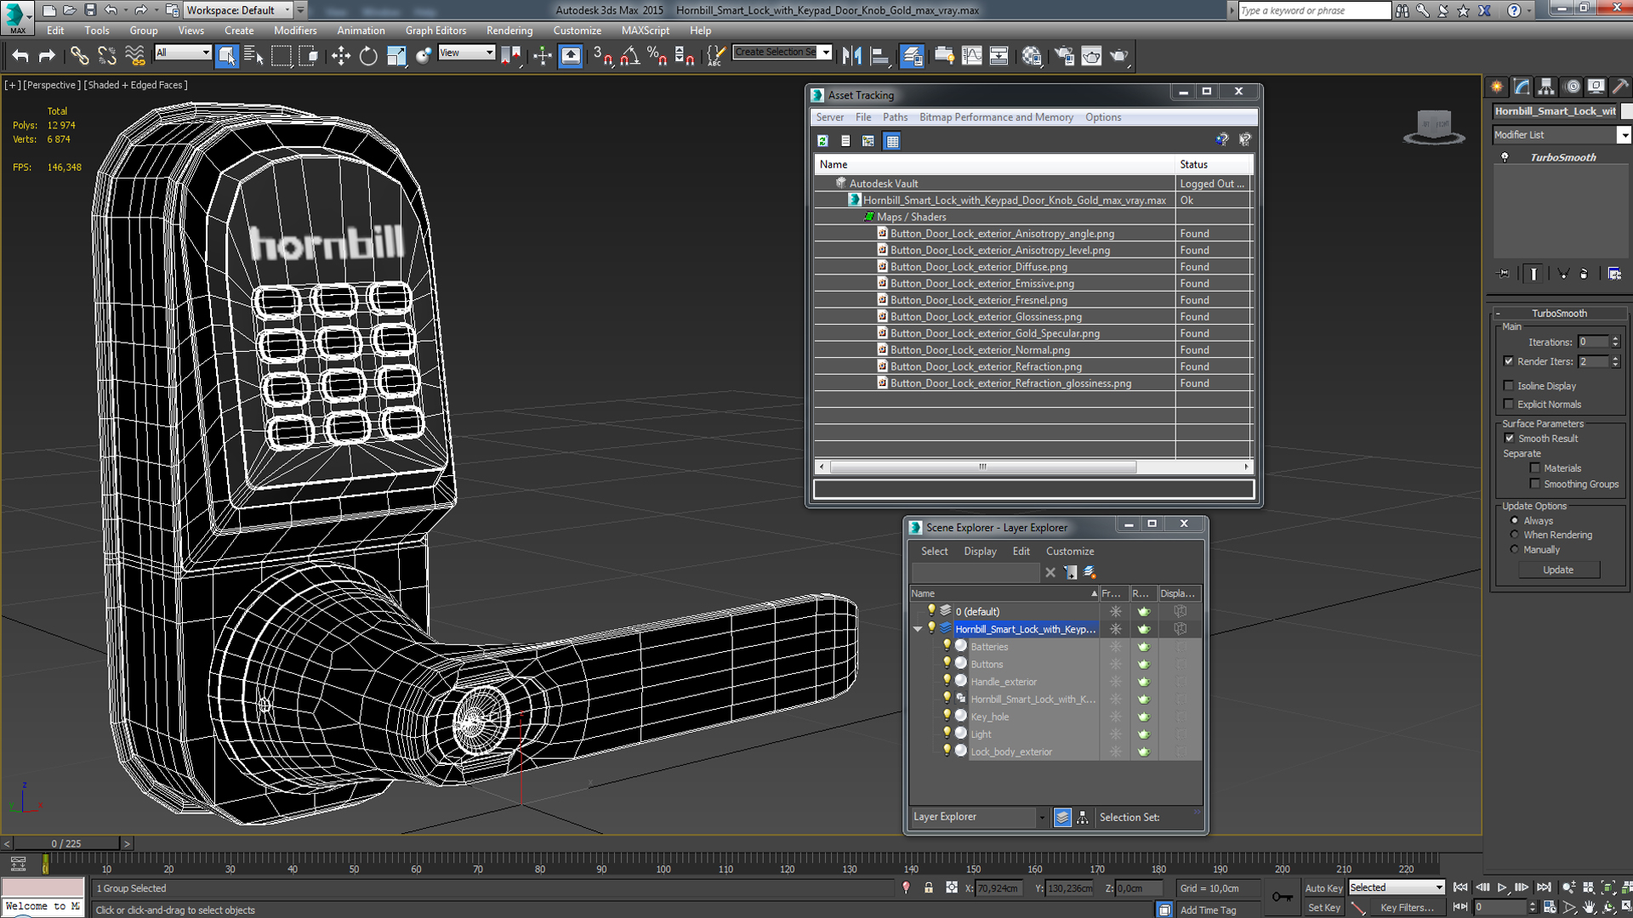Open the Create command panel tab
The width and height of the screenshot is (1633, 918).
click(1497, 87)
